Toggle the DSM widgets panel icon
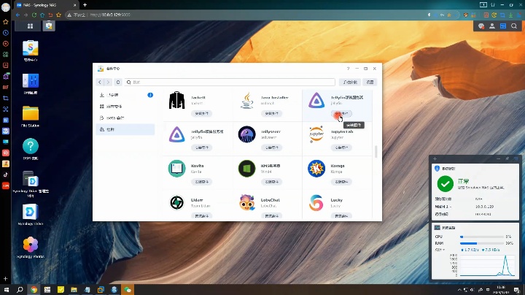Image resolution: width=525 pixels, height=295 pixels. point(503,26)
